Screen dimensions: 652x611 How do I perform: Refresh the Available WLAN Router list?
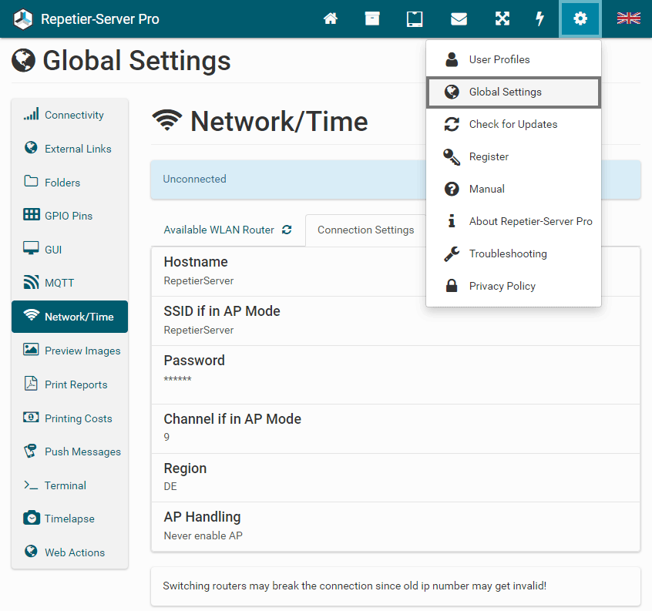287,230
